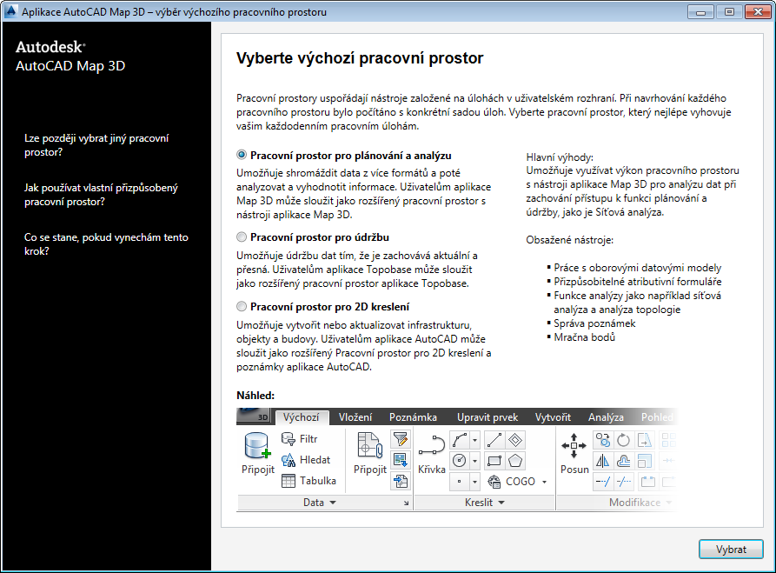Image resolution: width=776 pixels, height=573 pixels.
Task: Click the image with blue arrow icon
Action: [401, 460]
